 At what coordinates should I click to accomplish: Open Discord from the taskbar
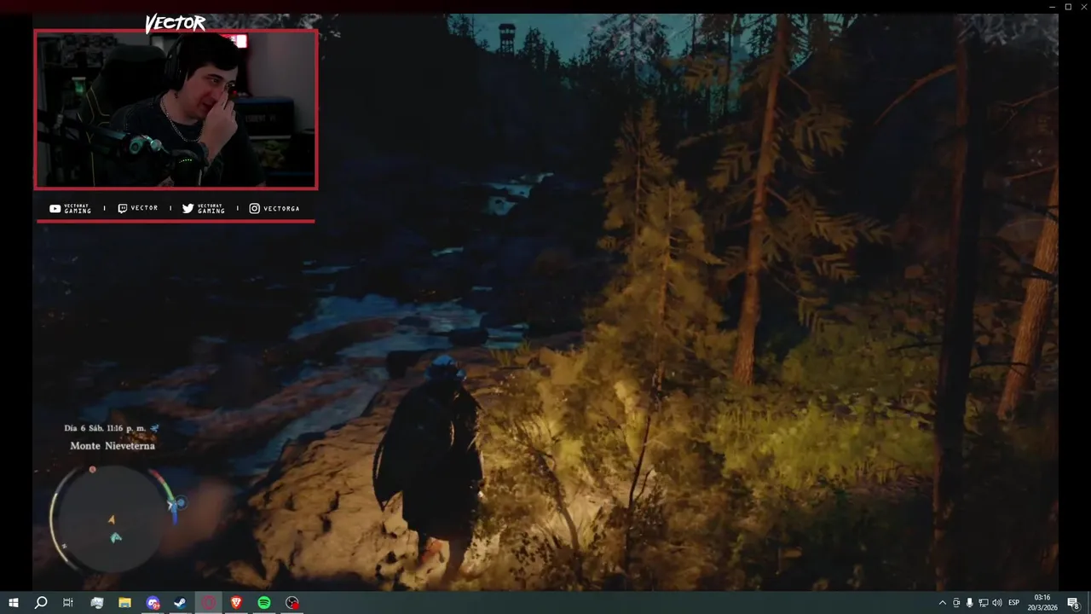point(153,603)
